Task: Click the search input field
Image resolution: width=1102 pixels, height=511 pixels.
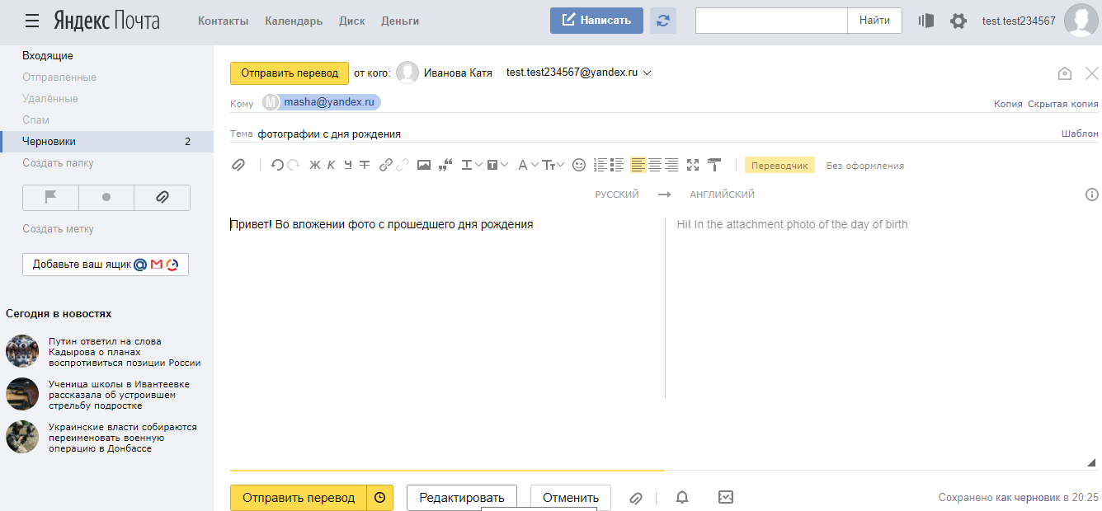Action: pos(771,21)
